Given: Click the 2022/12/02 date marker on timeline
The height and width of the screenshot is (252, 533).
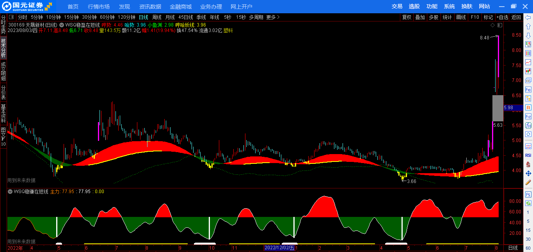Looking at the screenshot, I should tap(279, 248).
